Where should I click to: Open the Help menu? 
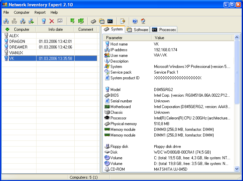coord(54,12)
